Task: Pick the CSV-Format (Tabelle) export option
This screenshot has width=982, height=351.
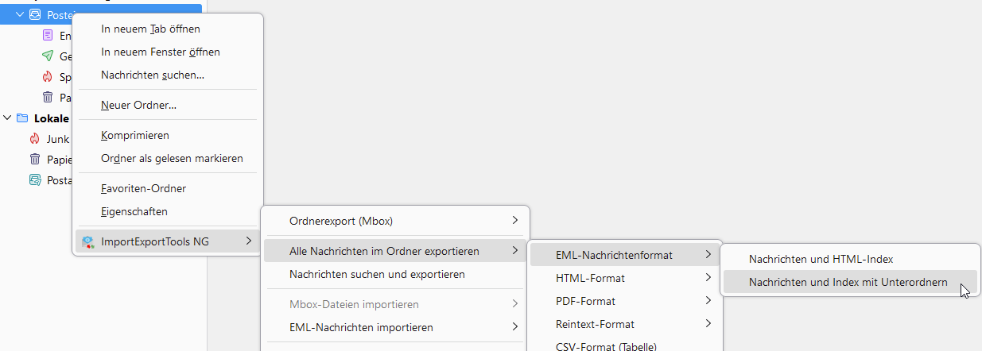Action: pyautogui.click(x=606, y=345)
